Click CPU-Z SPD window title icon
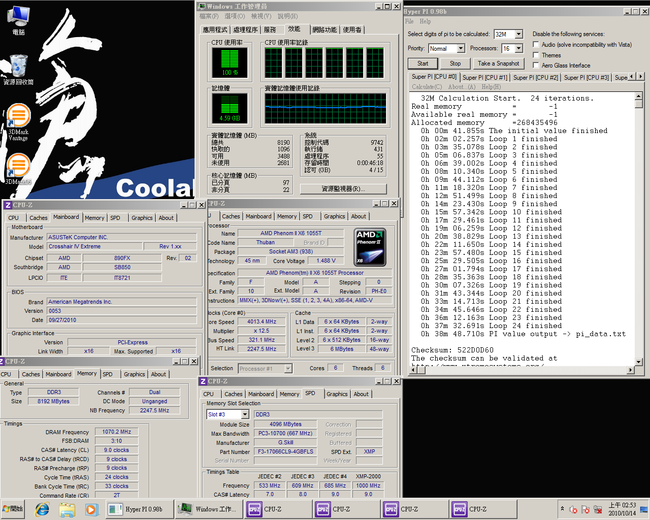 tap(203, 381)
